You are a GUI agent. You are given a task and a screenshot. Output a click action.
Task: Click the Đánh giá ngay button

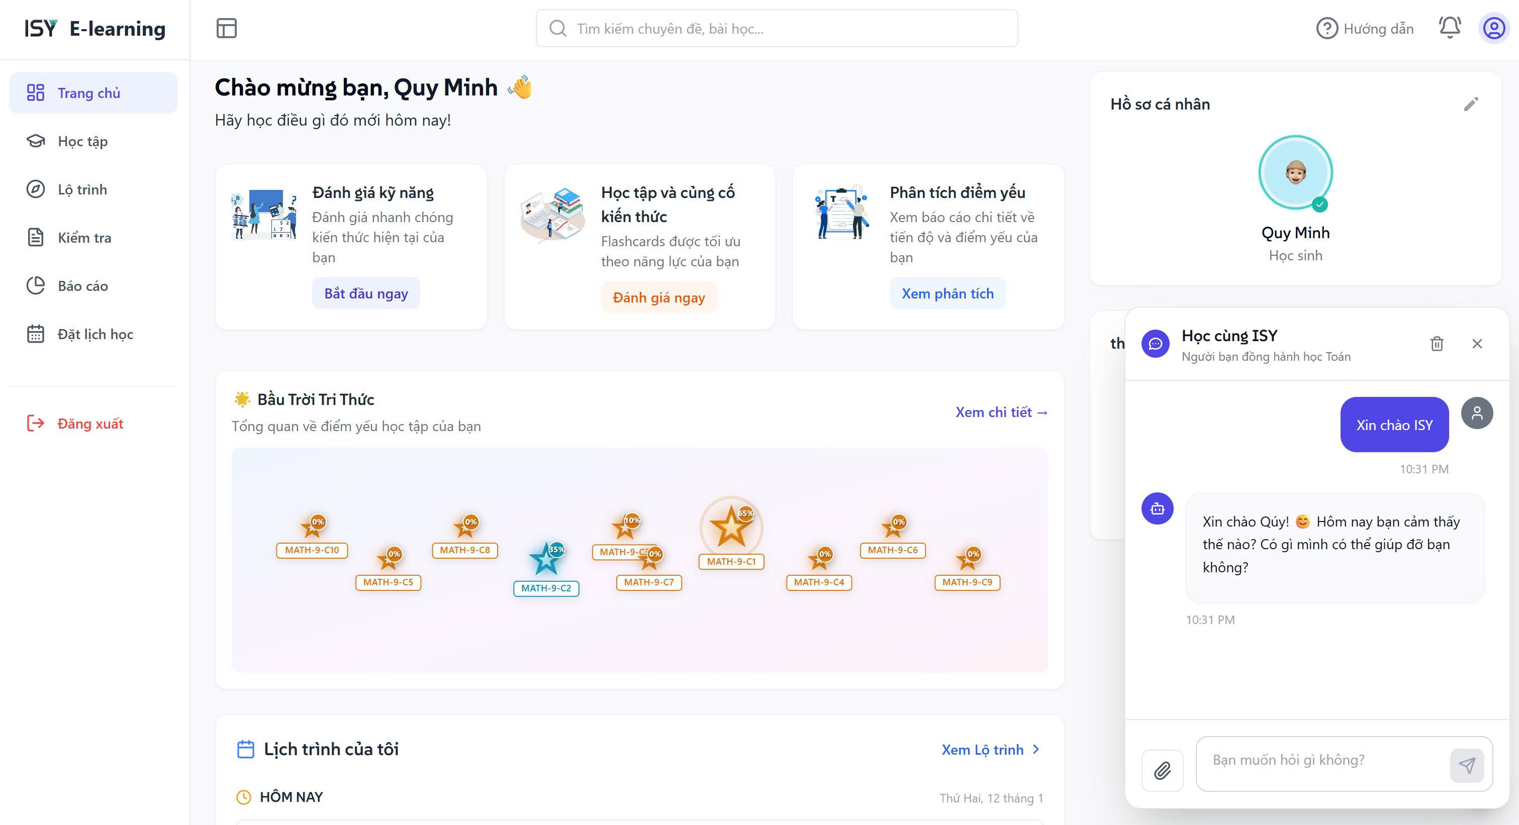pyautogui.click(x=658, y=297)
